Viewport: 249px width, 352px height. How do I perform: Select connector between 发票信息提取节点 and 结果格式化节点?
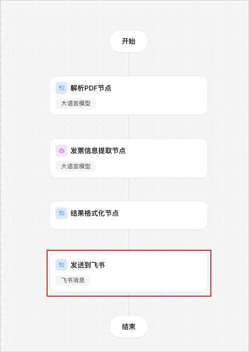click(x=129, y=190)
